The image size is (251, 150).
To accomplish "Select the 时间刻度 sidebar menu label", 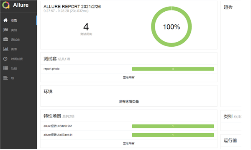I will tap(17, 59).
